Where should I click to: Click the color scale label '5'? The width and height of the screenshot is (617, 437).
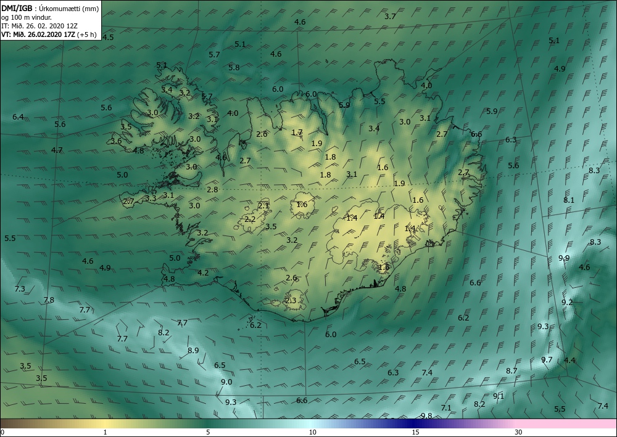point(208,432)
